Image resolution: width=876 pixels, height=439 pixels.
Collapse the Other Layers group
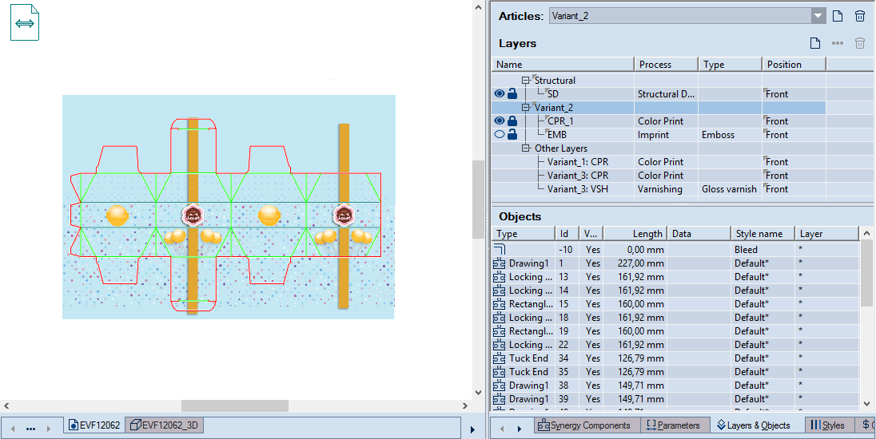526,148
